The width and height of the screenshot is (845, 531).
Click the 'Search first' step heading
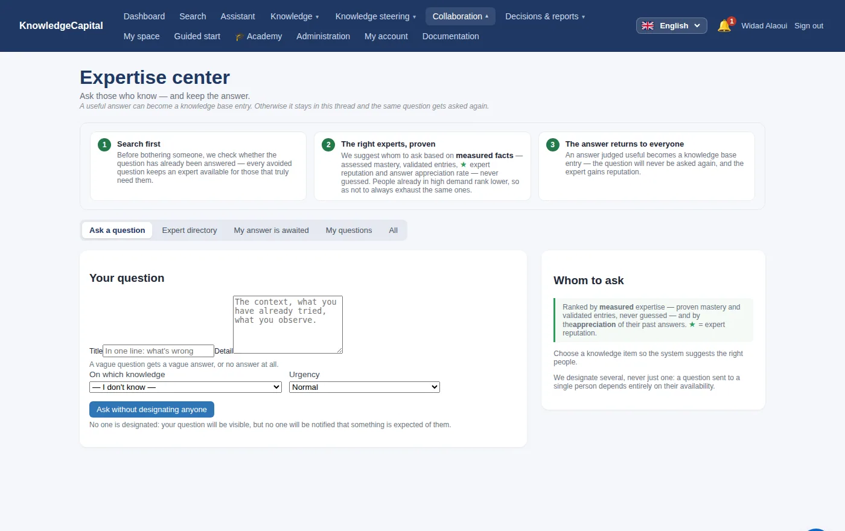139,144
